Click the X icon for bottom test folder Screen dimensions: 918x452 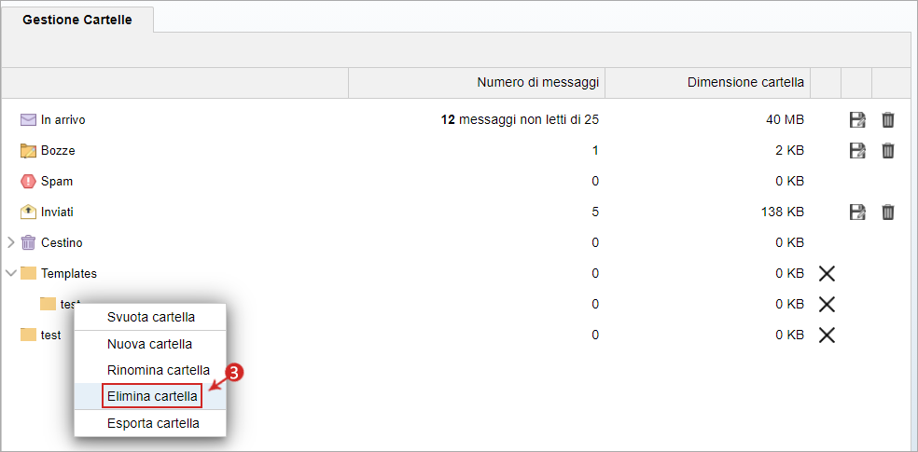[826, 336]
